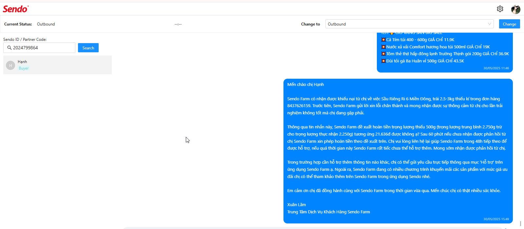524x229 pixels.
Task: Click the Buyer tag under Hạnh
Action: click(24, 68)
